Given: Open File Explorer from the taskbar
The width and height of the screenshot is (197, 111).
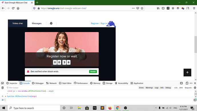Looking at the screenshot, I should [79, 108].
